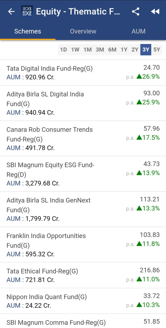The height and width of the screenshot is (328, 166).
Task: Tap the back arrow icon
Action: 11,12
